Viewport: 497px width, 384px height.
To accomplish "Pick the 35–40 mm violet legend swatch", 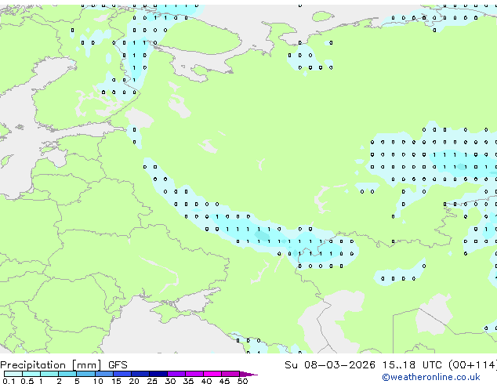I will 194,374.
